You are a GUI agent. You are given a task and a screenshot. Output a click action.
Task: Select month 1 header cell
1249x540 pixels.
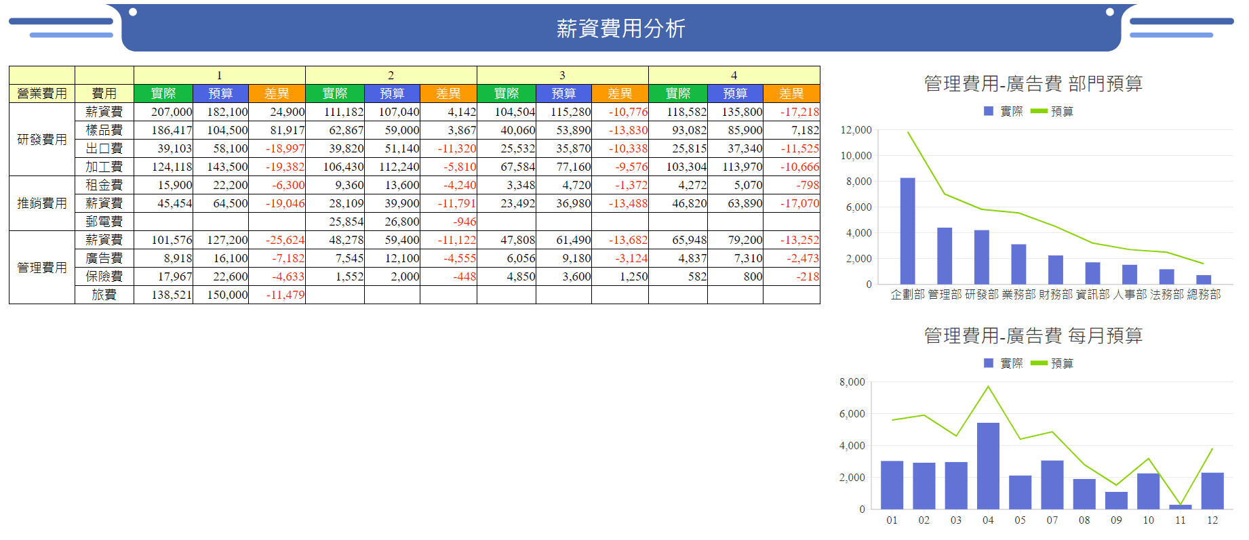pyautogui.click(x=220, y=75)
